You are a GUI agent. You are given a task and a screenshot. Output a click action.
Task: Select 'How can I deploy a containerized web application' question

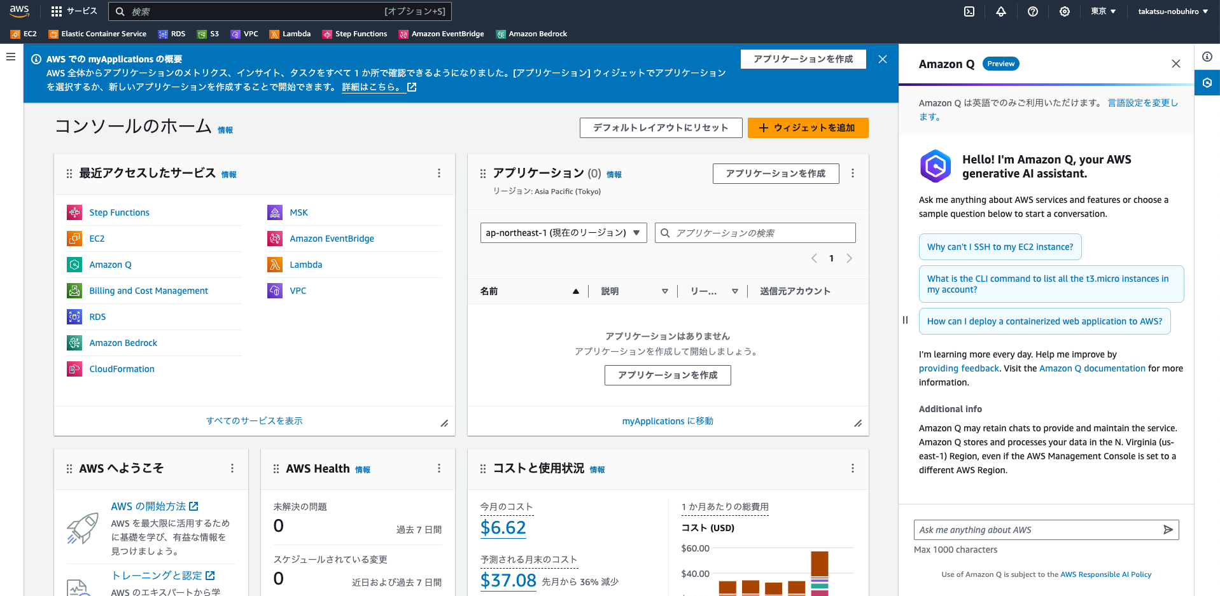coord(1045,321)
